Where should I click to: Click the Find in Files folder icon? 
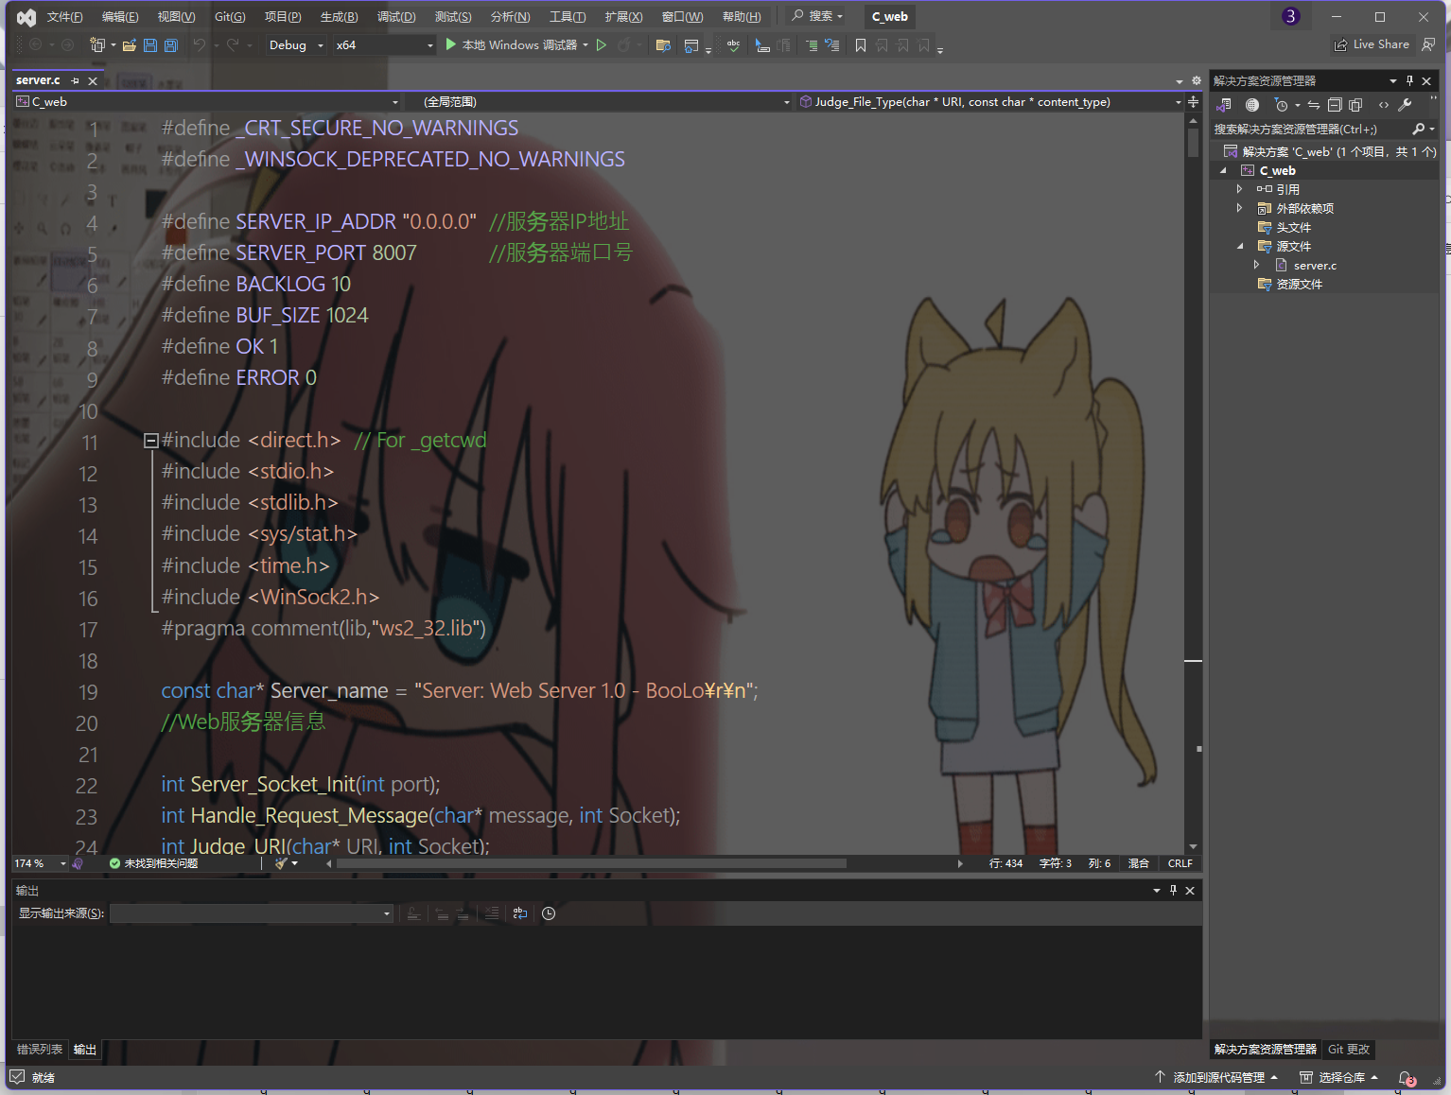(663, 45)
